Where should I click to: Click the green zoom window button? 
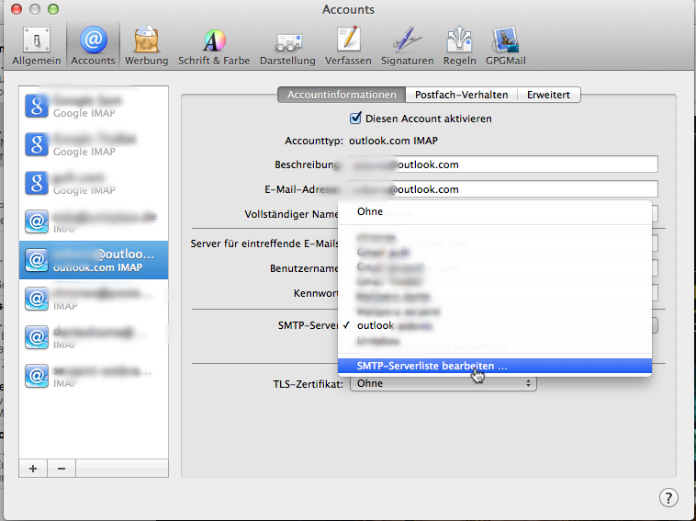(x=53, y=9)
